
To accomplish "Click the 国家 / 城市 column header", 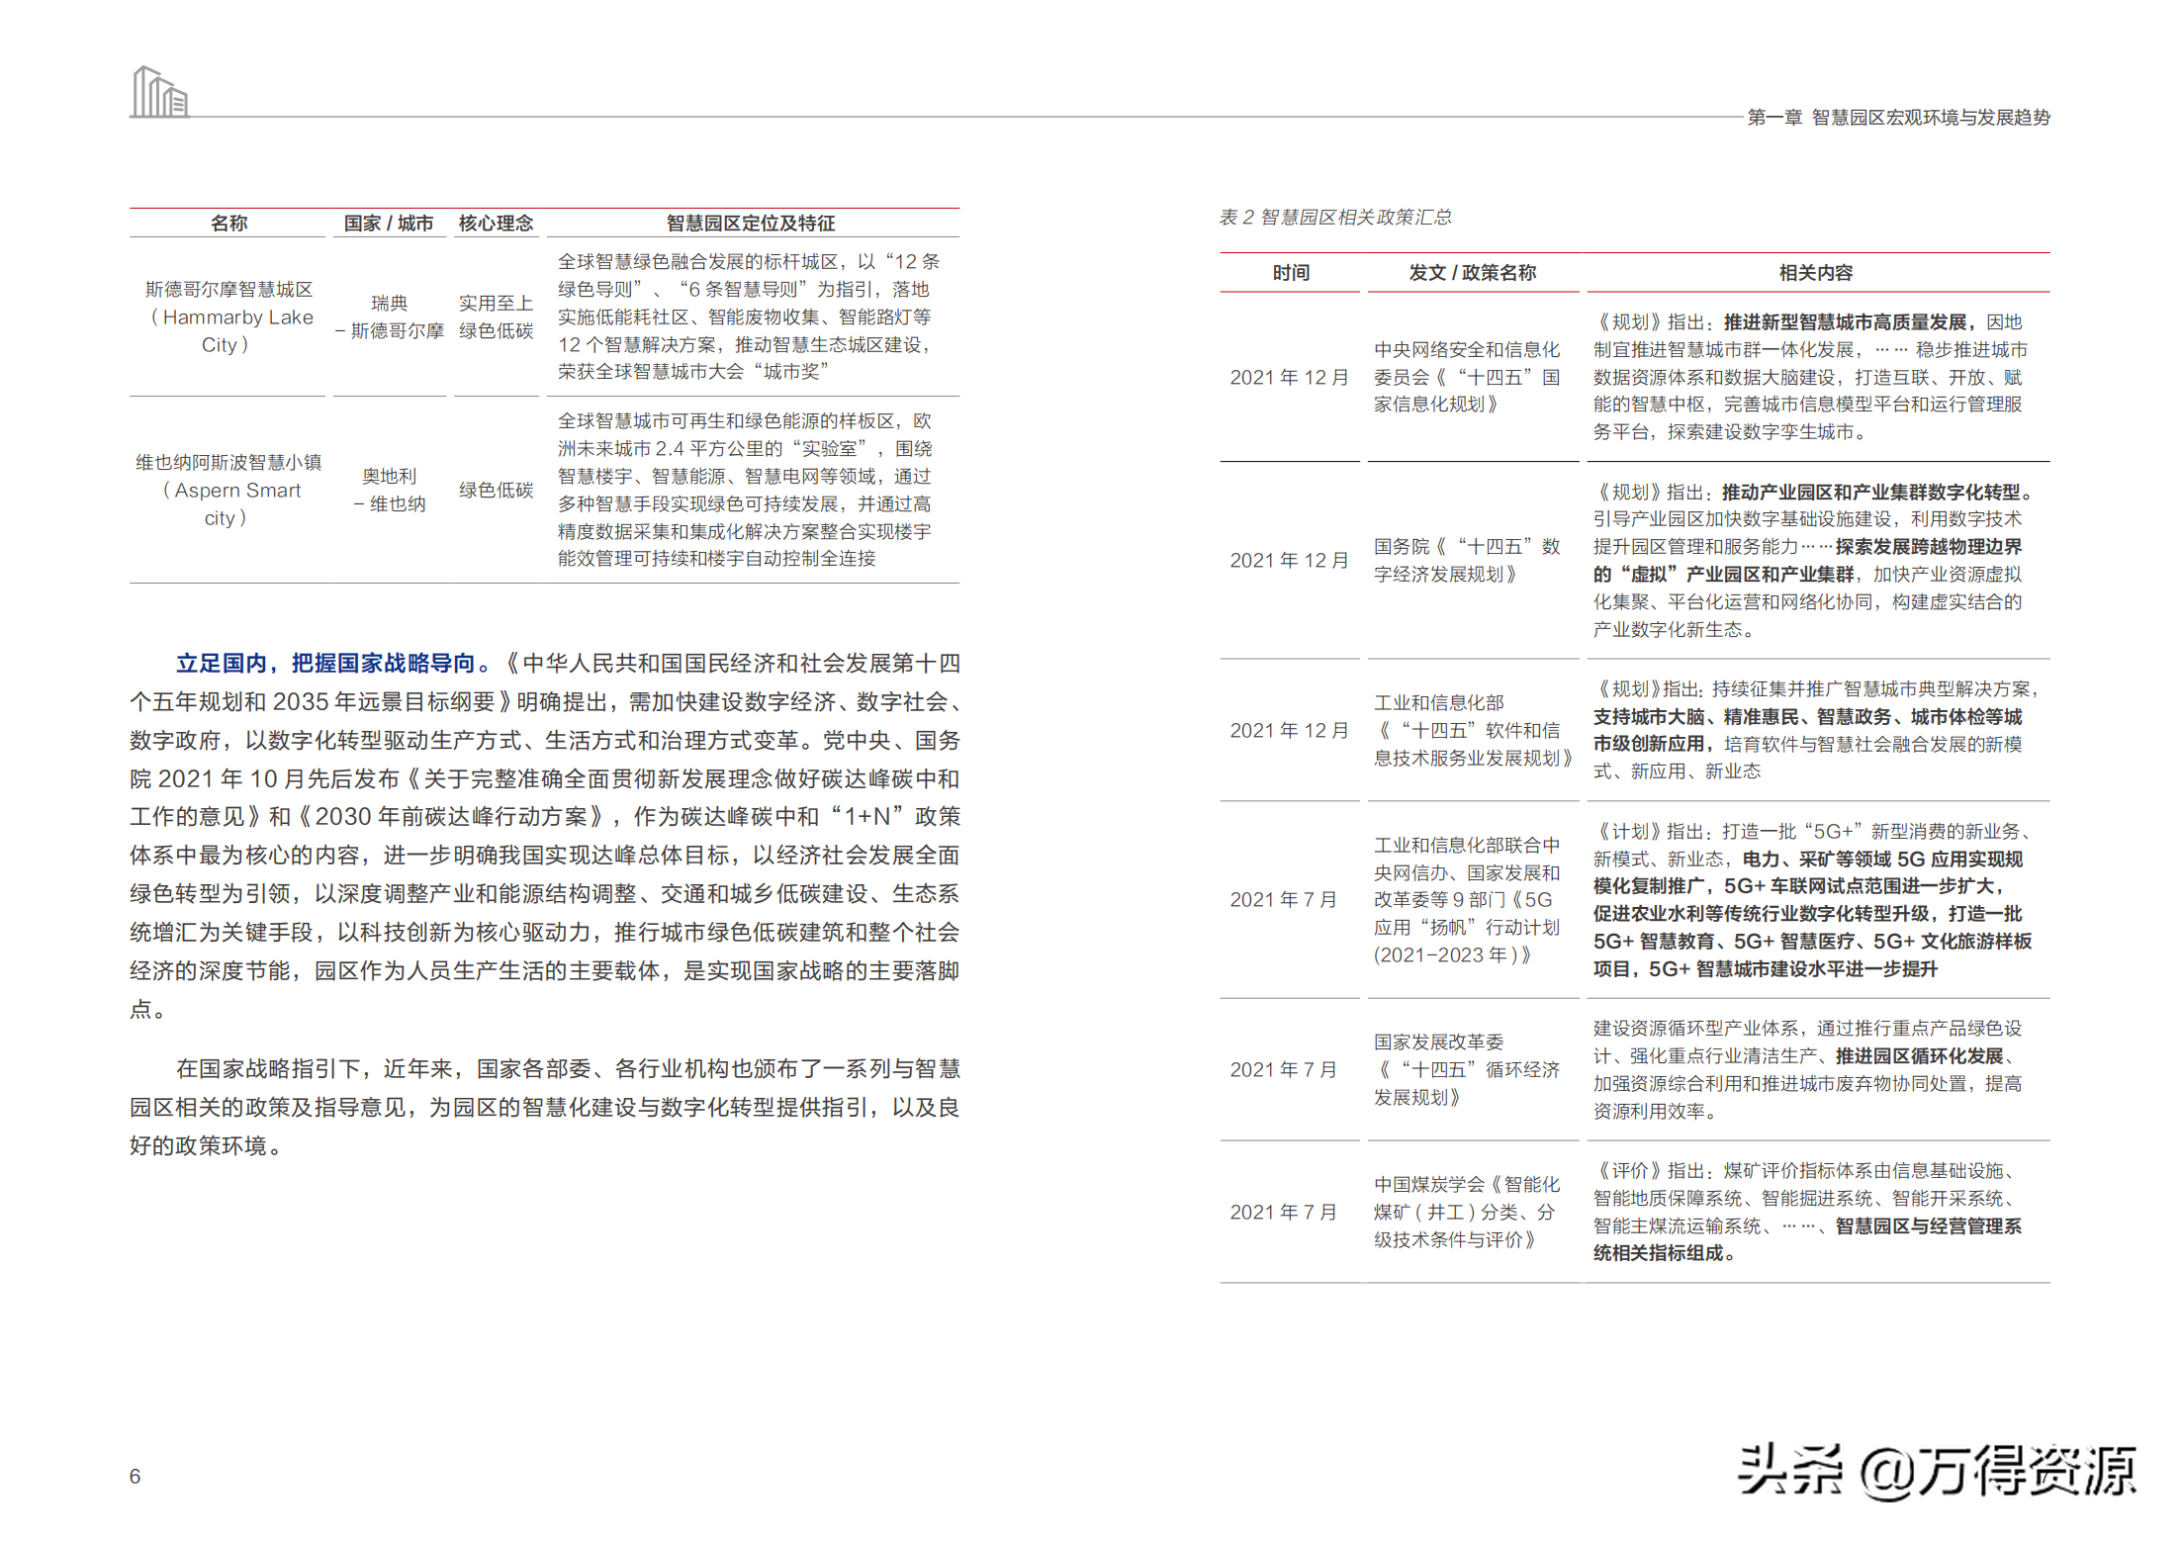I will point(389,224).
